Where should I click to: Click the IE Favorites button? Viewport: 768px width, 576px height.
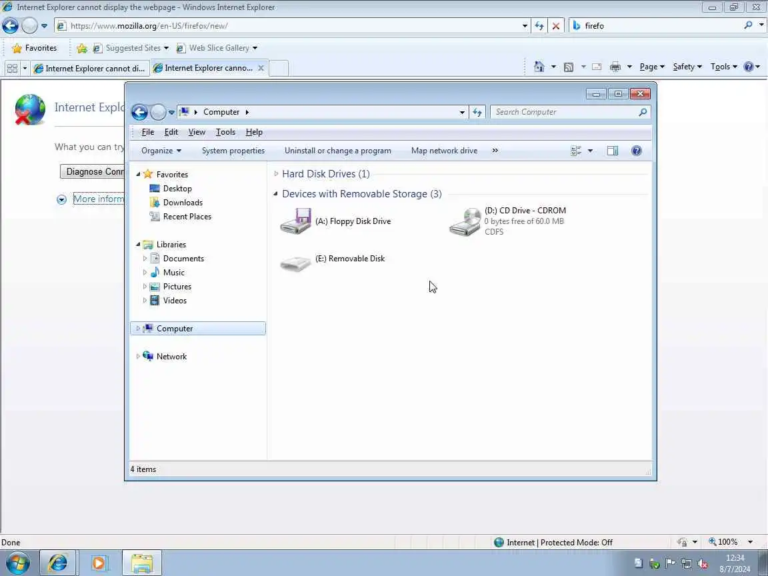click(x=34, y=48)
